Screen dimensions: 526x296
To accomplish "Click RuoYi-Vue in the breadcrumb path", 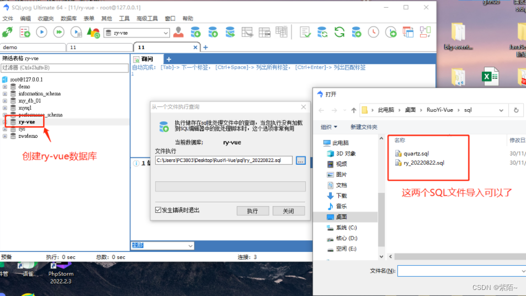I will click(x=440, y=110).
